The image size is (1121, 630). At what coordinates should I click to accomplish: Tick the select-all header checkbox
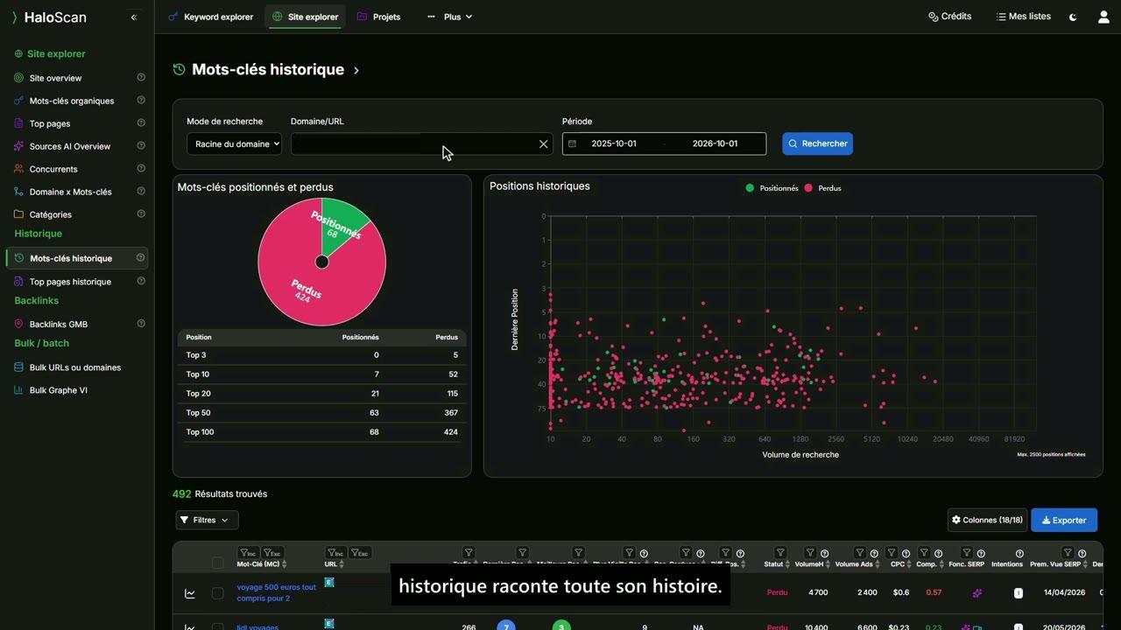217,563
